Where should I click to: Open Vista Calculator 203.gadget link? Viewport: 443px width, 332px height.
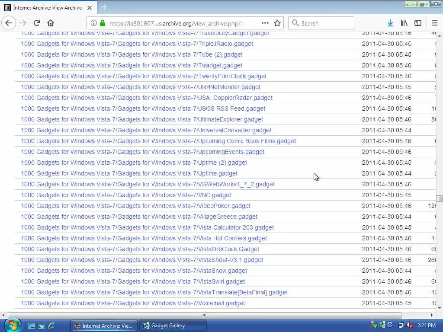click(x=148, y=227)
